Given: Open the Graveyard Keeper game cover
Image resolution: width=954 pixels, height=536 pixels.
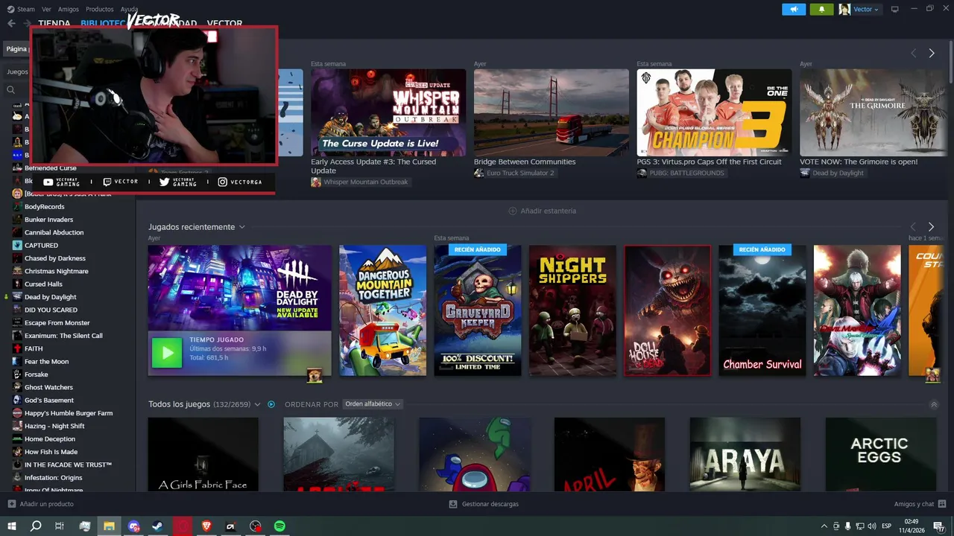Looking at the screenshot, I should (478, 310).
